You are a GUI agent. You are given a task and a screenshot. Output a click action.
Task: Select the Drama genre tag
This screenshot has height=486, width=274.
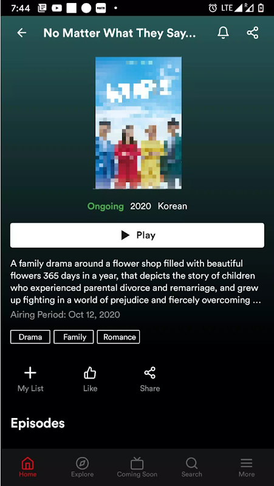click(30, 337)
